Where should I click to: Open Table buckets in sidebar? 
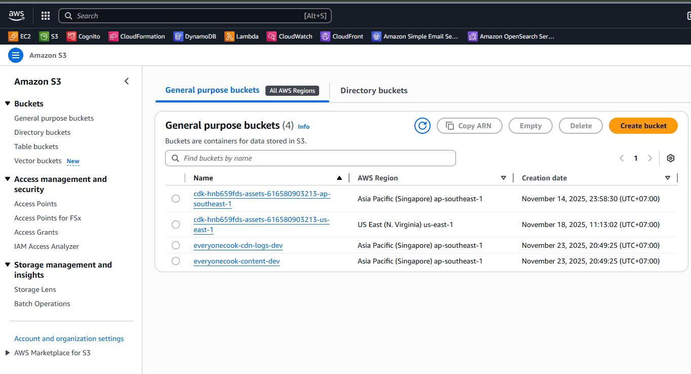36,146
